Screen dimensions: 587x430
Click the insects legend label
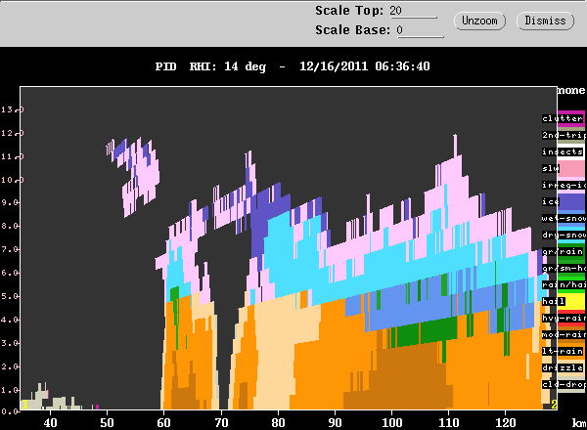563,151
